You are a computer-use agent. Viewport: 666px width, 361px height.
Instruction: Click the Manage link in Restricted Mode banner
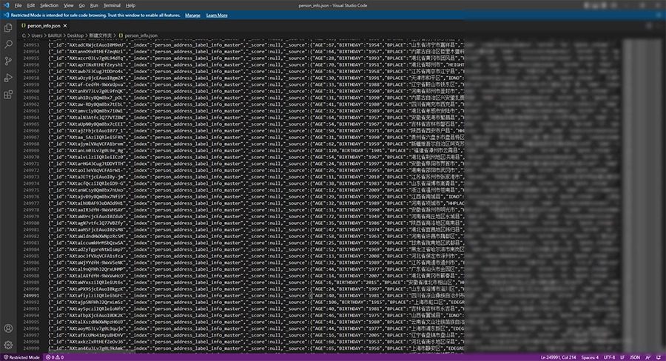[x=192, y=15]
